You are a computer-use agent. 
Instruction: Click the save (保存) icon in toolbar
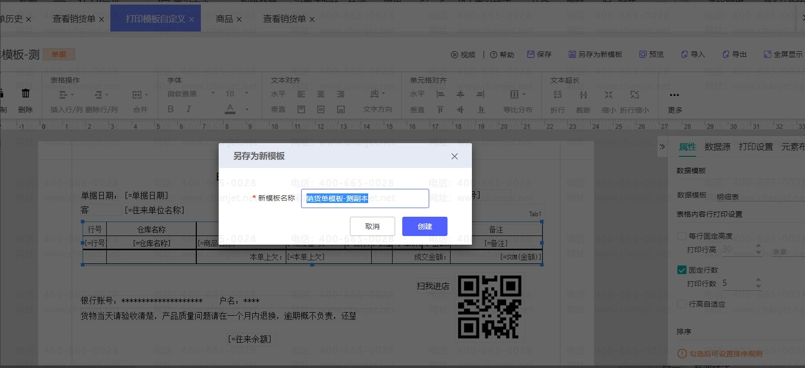[531, 54]
